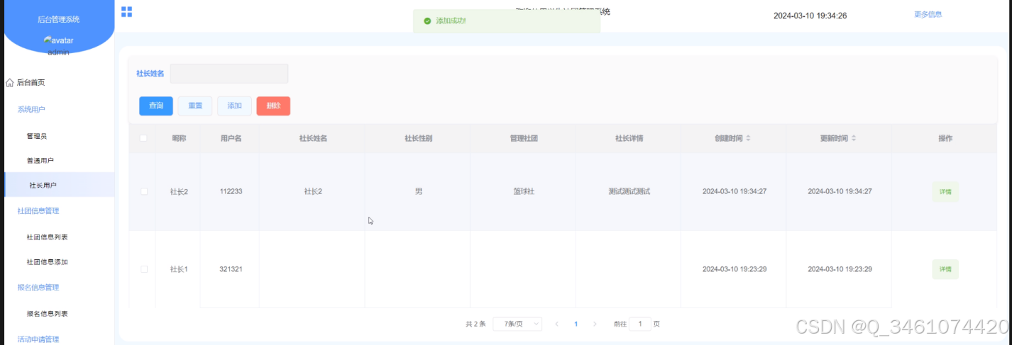Click the 重置 button
The image size is (1012, 345).
(195, 106)
